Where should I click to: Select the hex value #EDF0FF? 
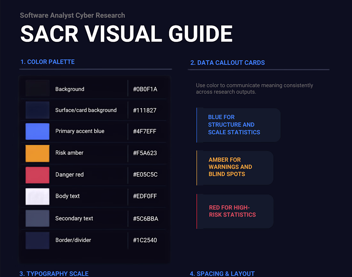[x=145, y=196]
